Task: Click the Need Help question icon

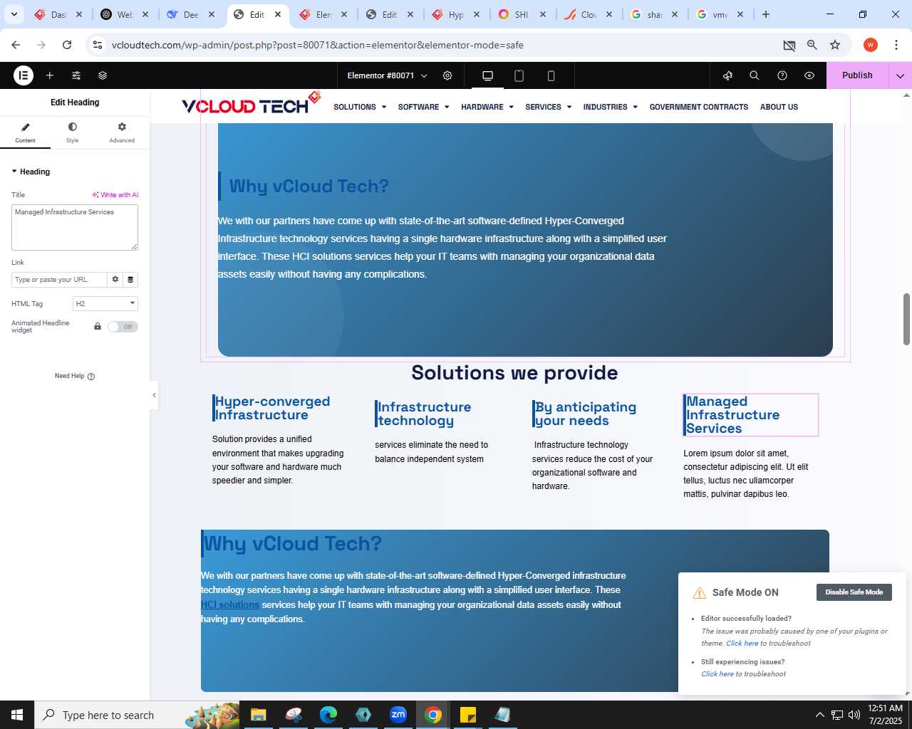Action: (91, 377)
